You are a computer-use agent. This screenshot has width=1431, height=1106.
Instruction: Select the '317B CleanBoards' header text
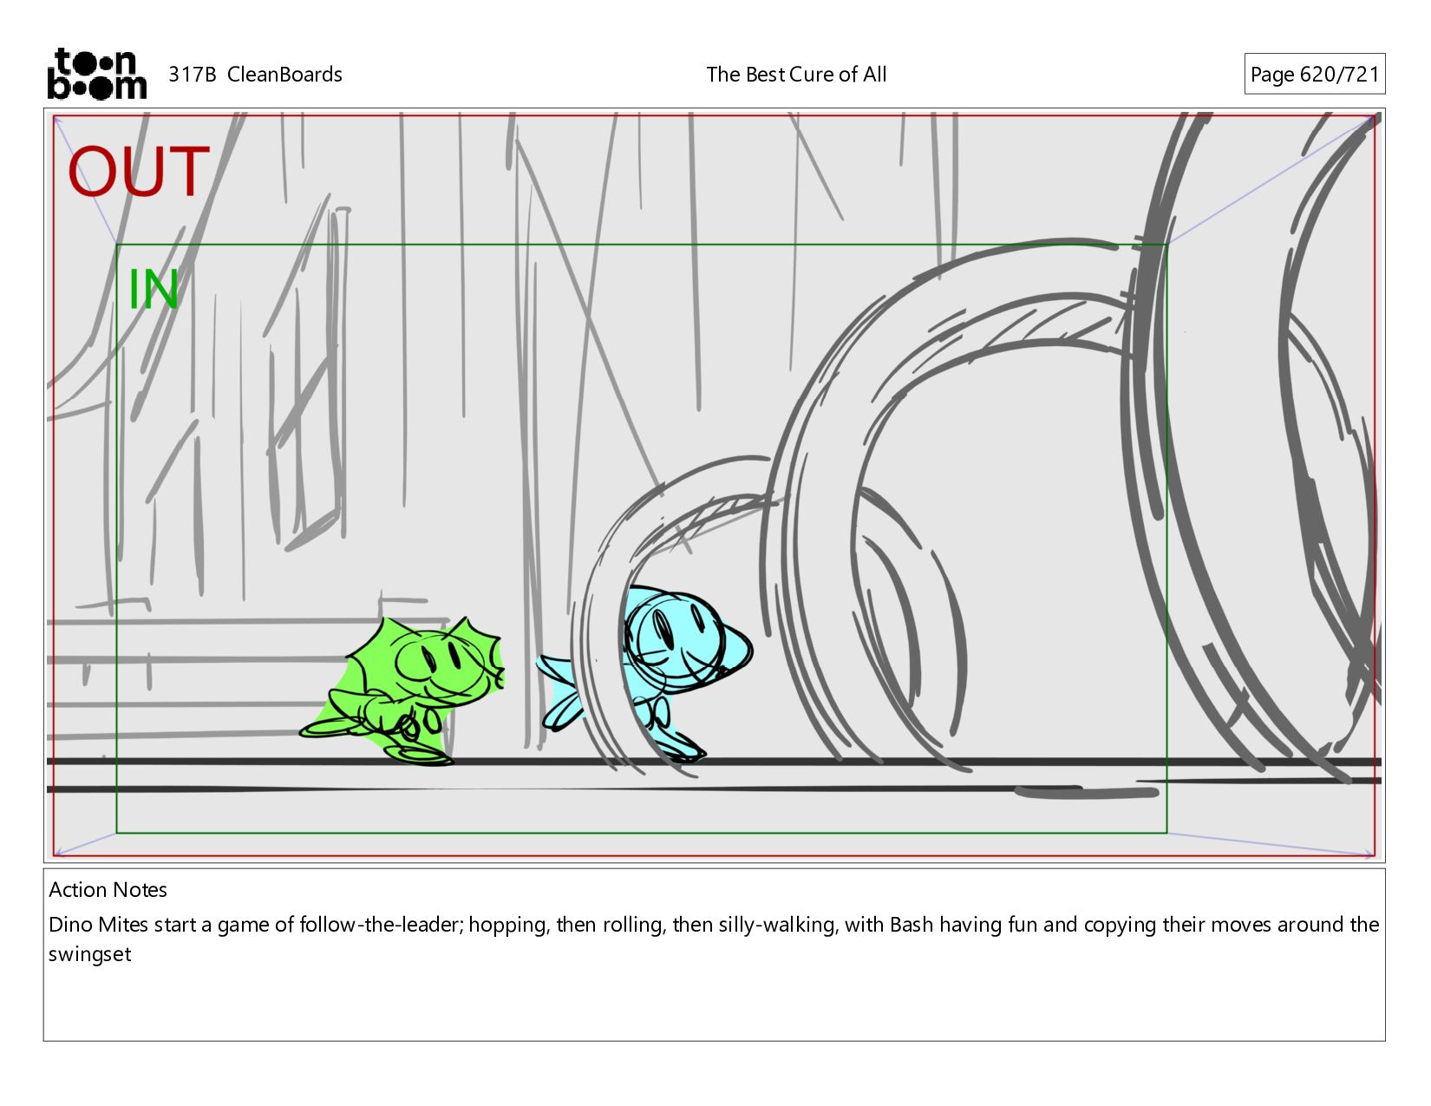tap(255, 75)
